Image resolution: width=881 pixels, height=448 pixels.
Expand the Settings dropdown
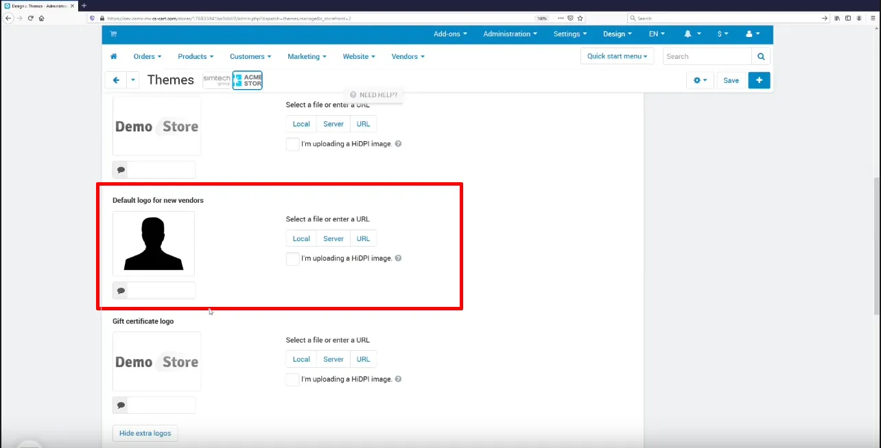(570, 34)
